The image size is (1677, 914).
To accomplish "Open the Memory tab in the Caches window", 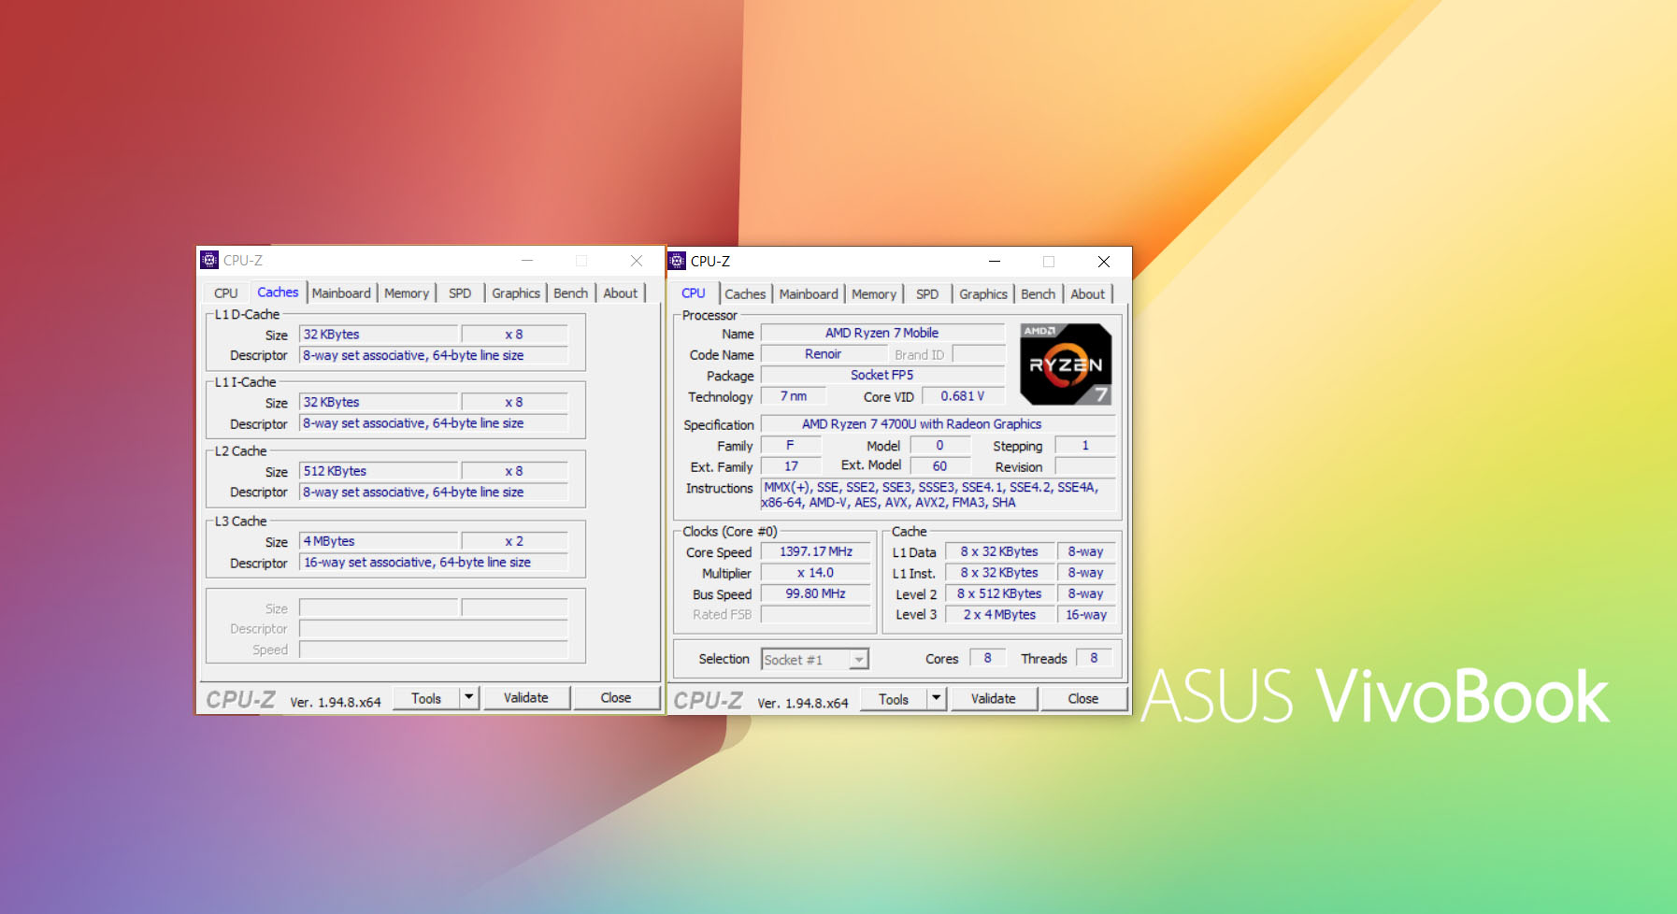I will point(407,293).
